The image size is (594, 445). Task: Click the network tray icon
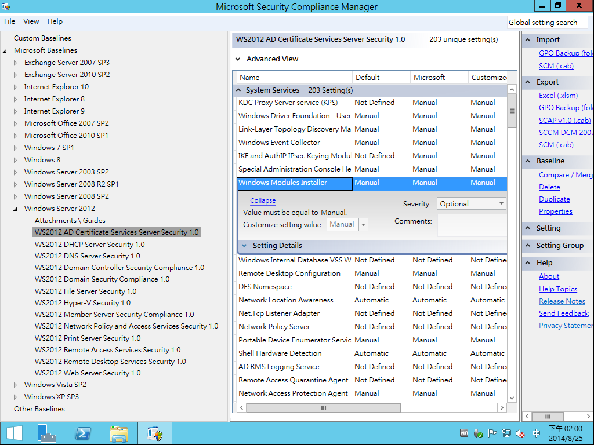[506, 433]
